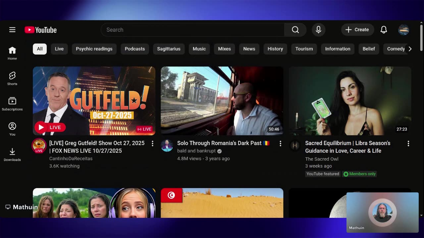This screenshot has width=424, height=238.
Task: Open notifications bell
Action: [x=384, y=30]
